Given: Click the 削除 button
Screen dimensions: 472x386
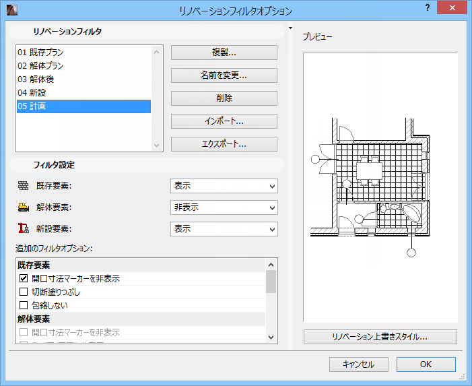Looking at the screenshot, I should 224,98.
